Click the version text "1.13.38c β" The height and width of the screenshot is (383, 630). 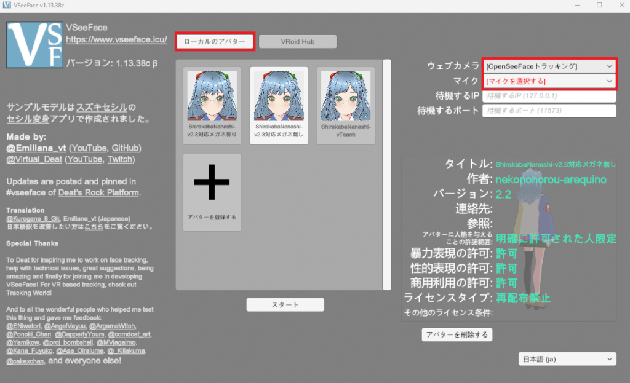137,63
